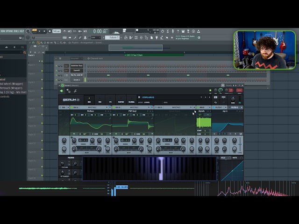Switch to Serum OSC tab
The image size is (299, 224).
pos(89,100)
